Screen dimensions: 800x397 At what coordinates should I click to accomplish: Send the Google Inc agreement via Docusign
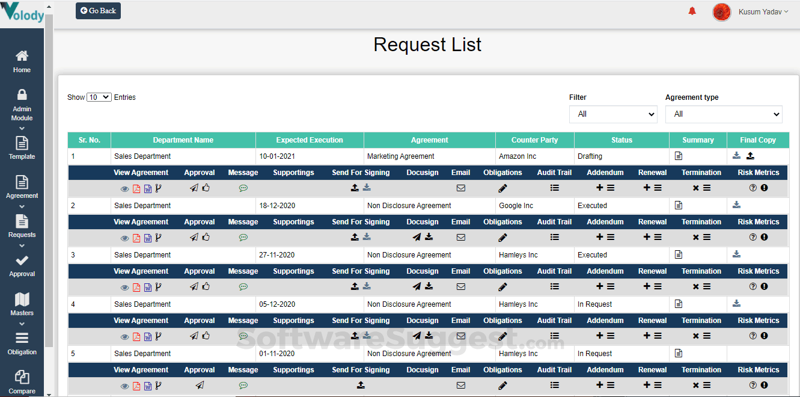coord(417,237)
